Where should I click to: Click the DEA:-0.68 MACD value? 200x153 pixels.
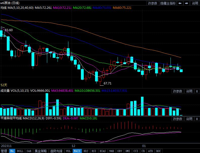[x=71, y=118]
